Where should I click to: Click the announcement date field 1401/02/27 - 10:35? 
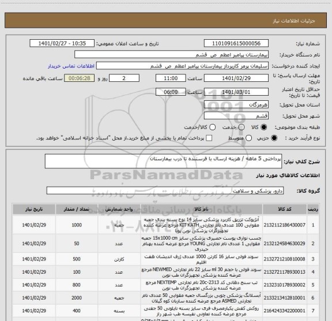click(62, 43)
